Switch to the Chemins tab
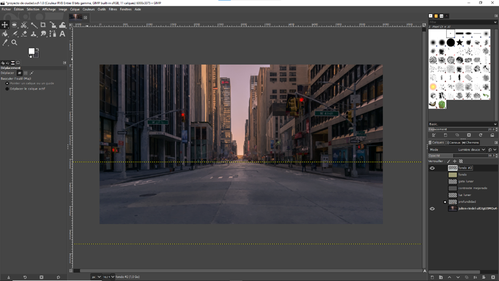The width and height of the screenshot is (499, 281). coord(471,142)
